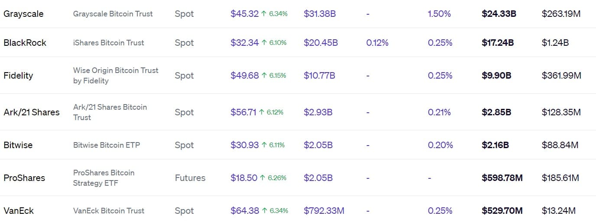Click the green 6.34% VanEck price change
This screenshot has height=222, width=596.
[275, 211]
